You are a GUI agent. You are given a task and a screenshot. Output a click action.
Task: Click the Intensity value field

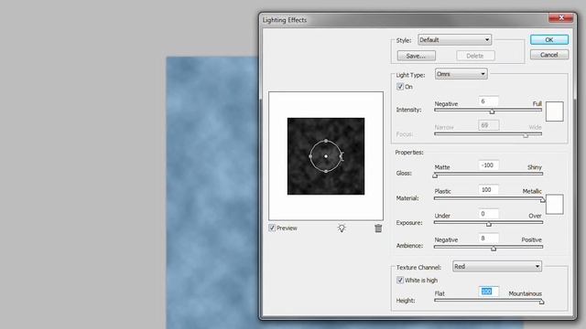(x=488, y=101)
